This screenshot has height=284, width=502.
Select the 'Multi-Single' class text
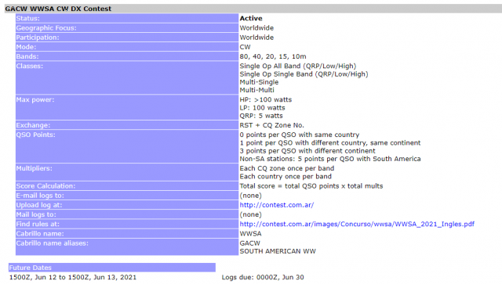(x=259, y=82)
